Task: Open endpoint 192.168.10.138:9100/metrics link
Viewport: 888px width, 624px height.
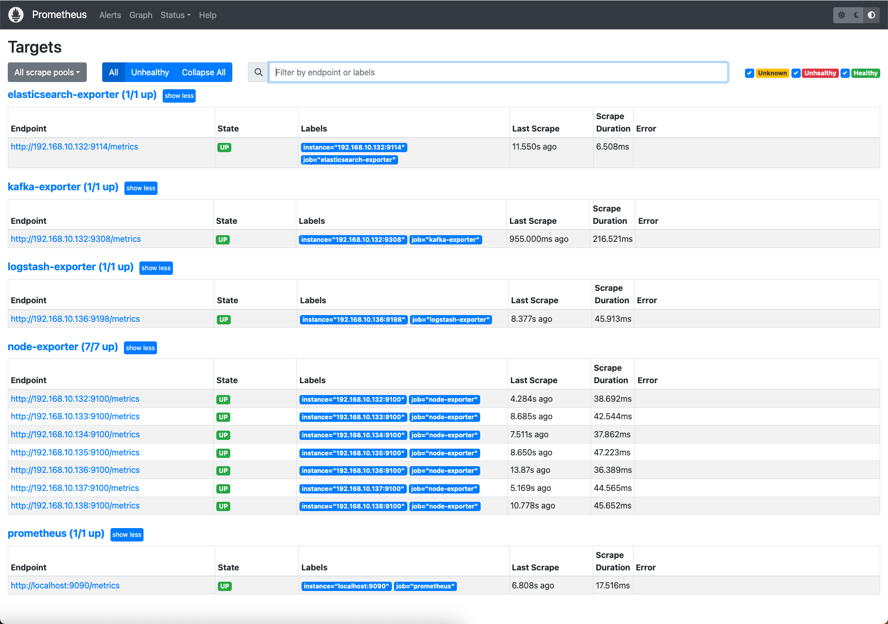Action: [x=75, y=506]
